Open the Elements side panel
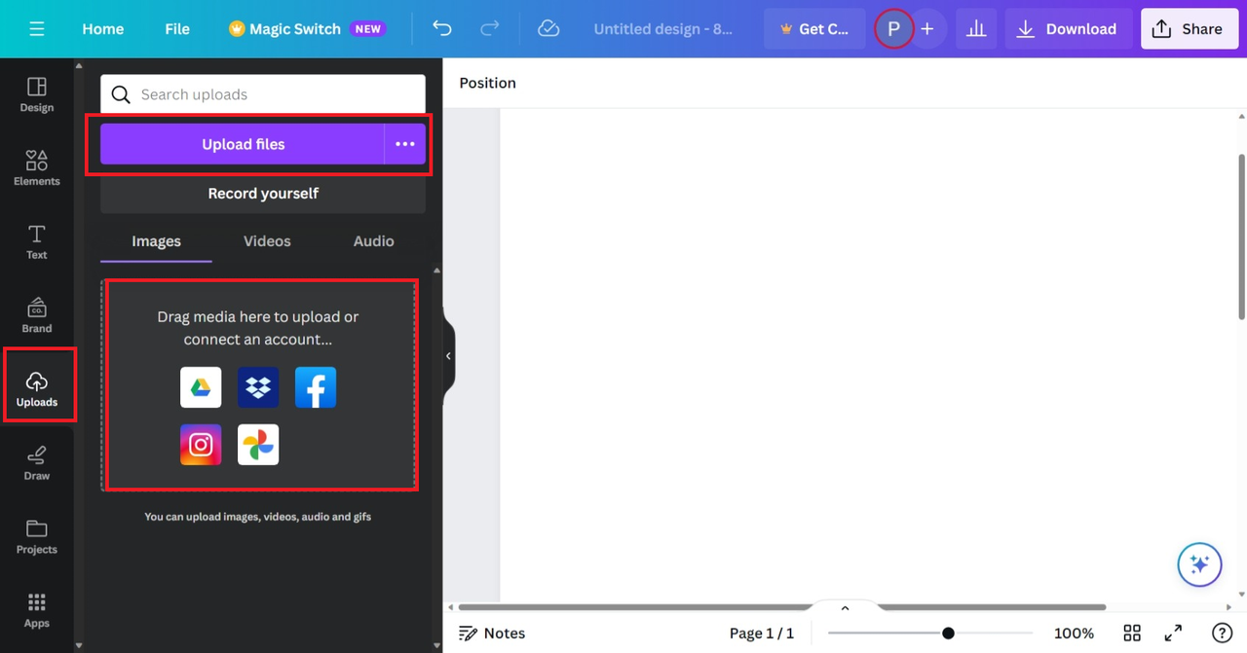This screenshot has width=1247, height=653. tap(37, 168)
